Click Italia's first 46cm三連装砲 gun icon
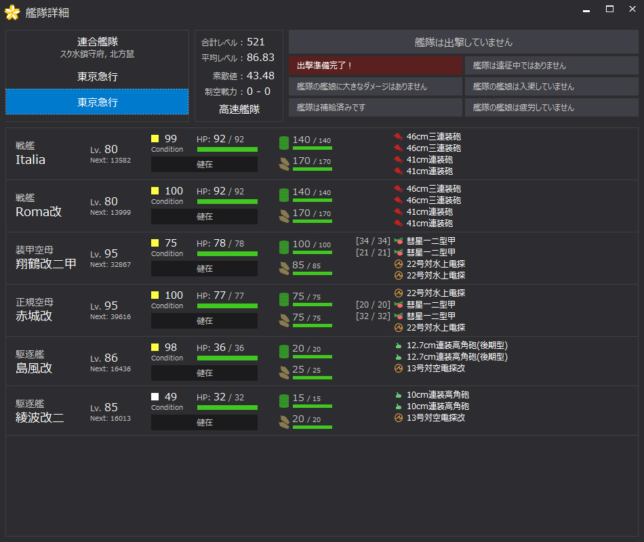Screen dimensions: 644x542 399,136
